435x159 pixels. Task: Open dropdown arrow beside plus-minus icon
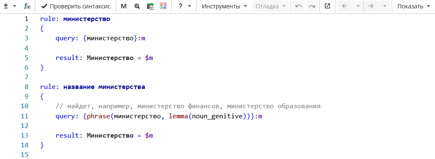pyautogui.click(x=15, y=6)
